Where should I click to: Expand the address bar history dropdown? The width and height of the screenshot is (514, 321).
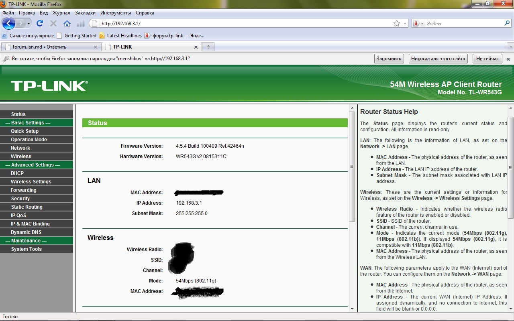point(405,24)
